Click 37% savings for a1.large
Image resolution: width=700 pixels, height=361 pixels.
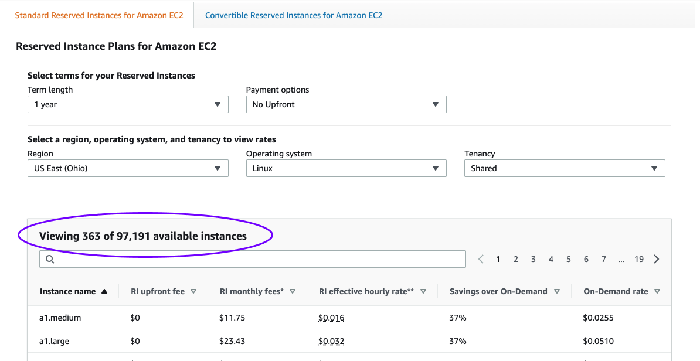pyautogui.click(x=458, y=341)
